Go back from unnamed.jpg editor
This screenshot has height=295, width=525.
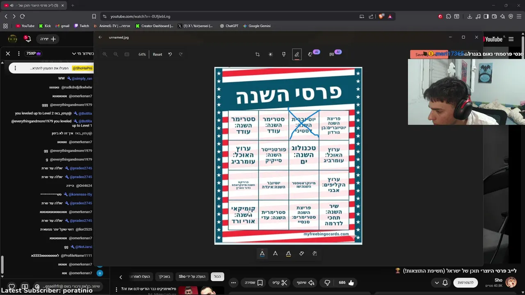pyautogui.click(x=100, y=37)
